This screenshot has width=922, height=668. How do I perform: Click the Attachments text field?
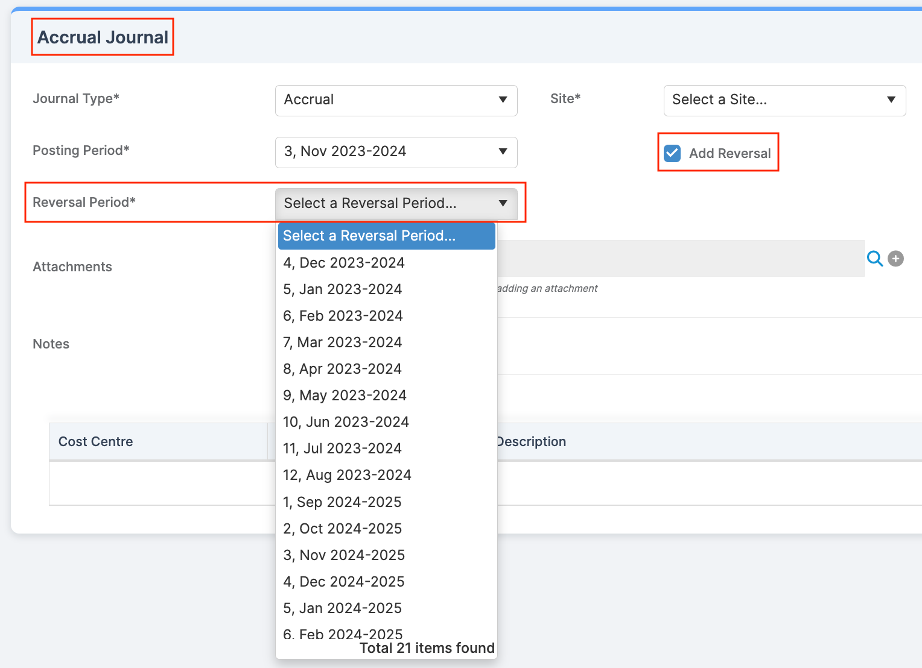664,259
